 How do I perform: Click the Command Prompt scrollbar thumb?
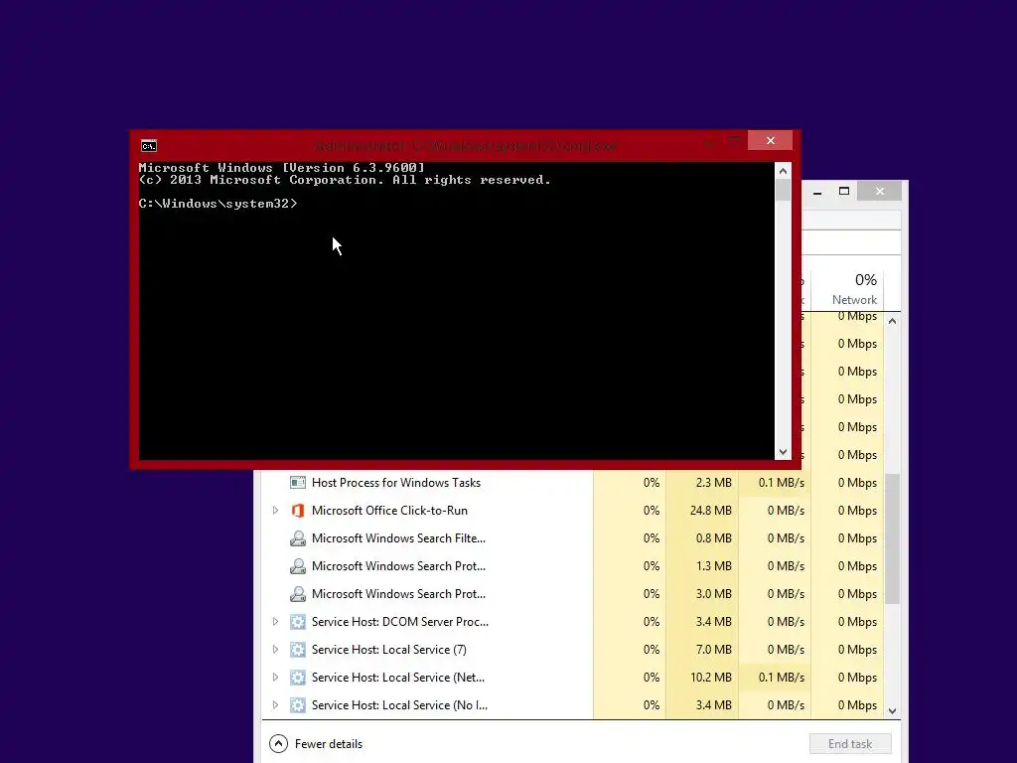783,190
